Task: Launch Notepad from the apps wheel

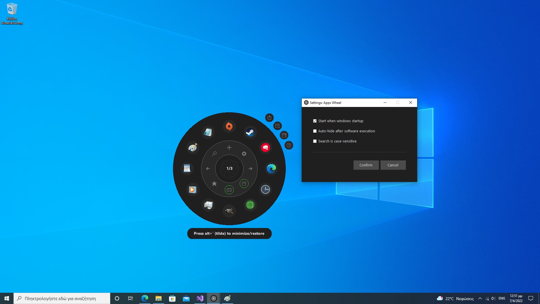Action: (x=208, y=132)
